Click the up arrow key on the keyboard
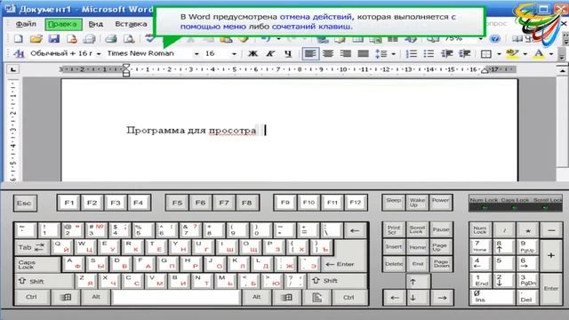 pyautogui.click(x=413, y=282)
